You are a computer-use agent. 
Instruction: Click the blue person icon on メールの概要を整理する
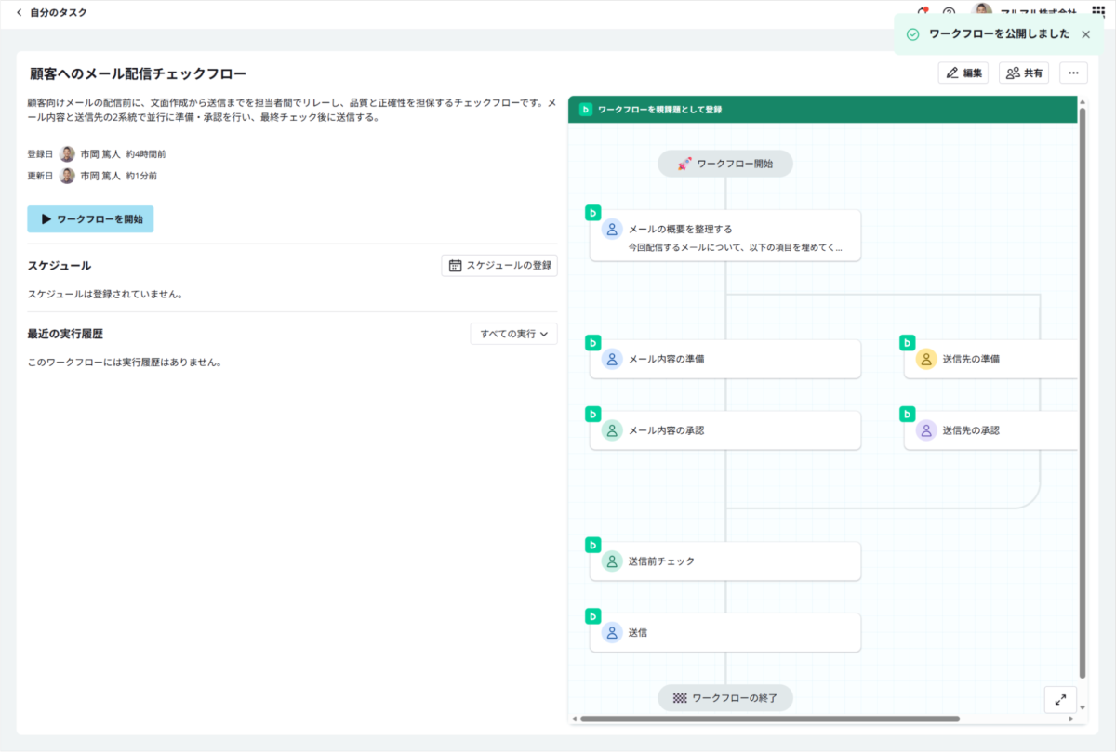(x=612, y=230)
